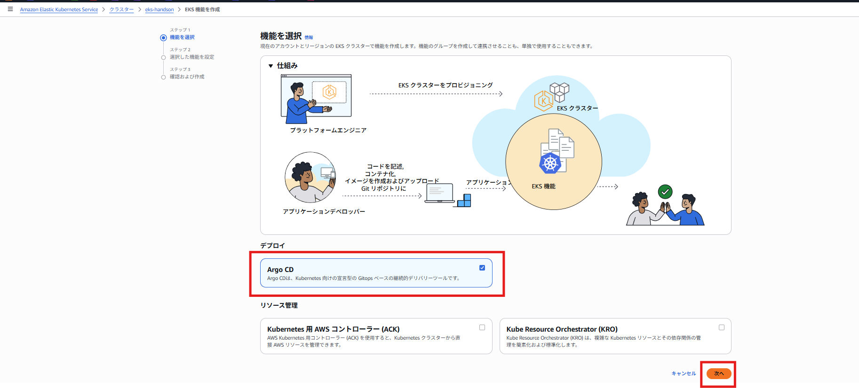Click 選択した機能を設定 step label
This screenshot has height=388, width=859.
tap(192, 57)
